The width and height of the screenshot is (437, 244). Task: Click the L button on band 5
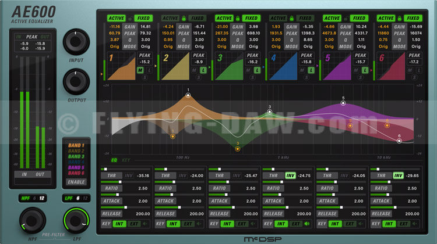365,70
